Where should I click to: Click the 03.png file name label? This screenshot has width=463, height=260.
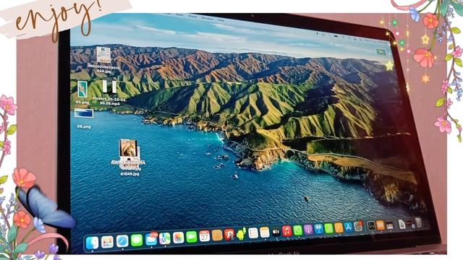[82, 103]
